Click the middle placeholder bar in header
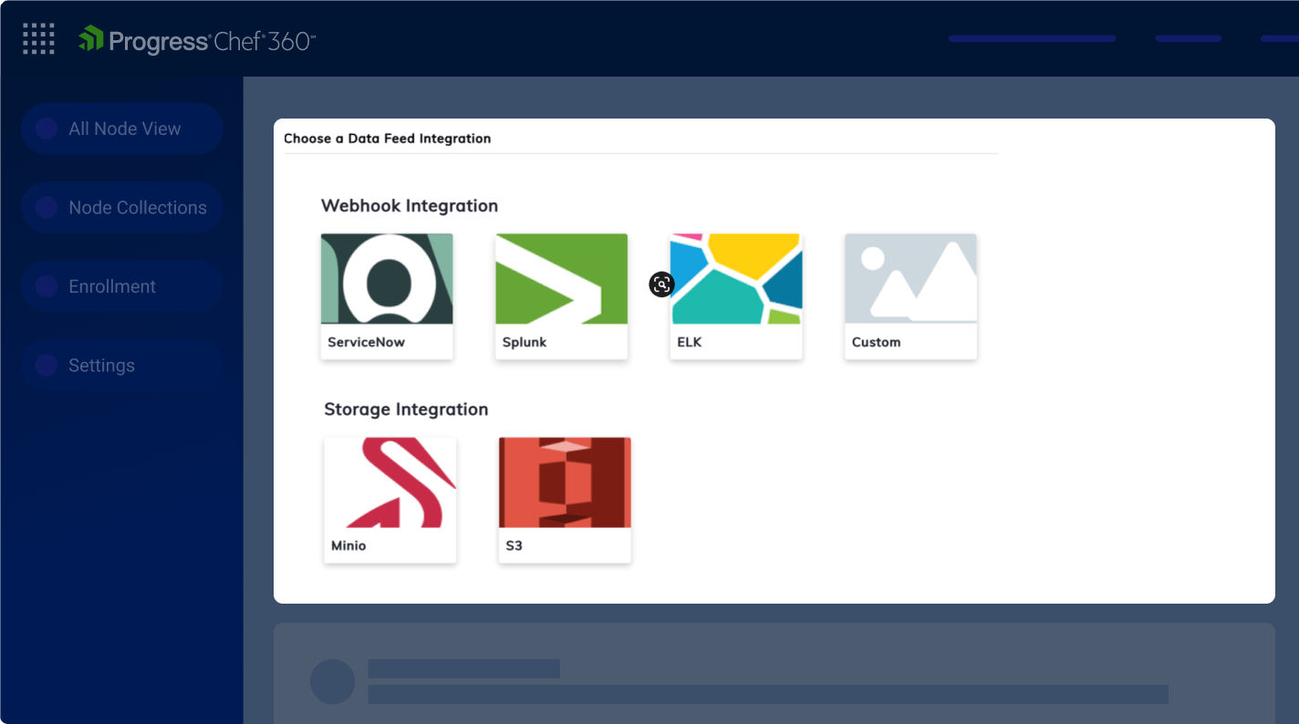 tap(1188, 39)
